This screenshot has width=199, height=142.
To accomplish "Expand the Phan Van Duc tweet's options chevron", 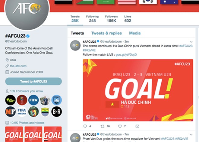I will (x=191, y=134).
